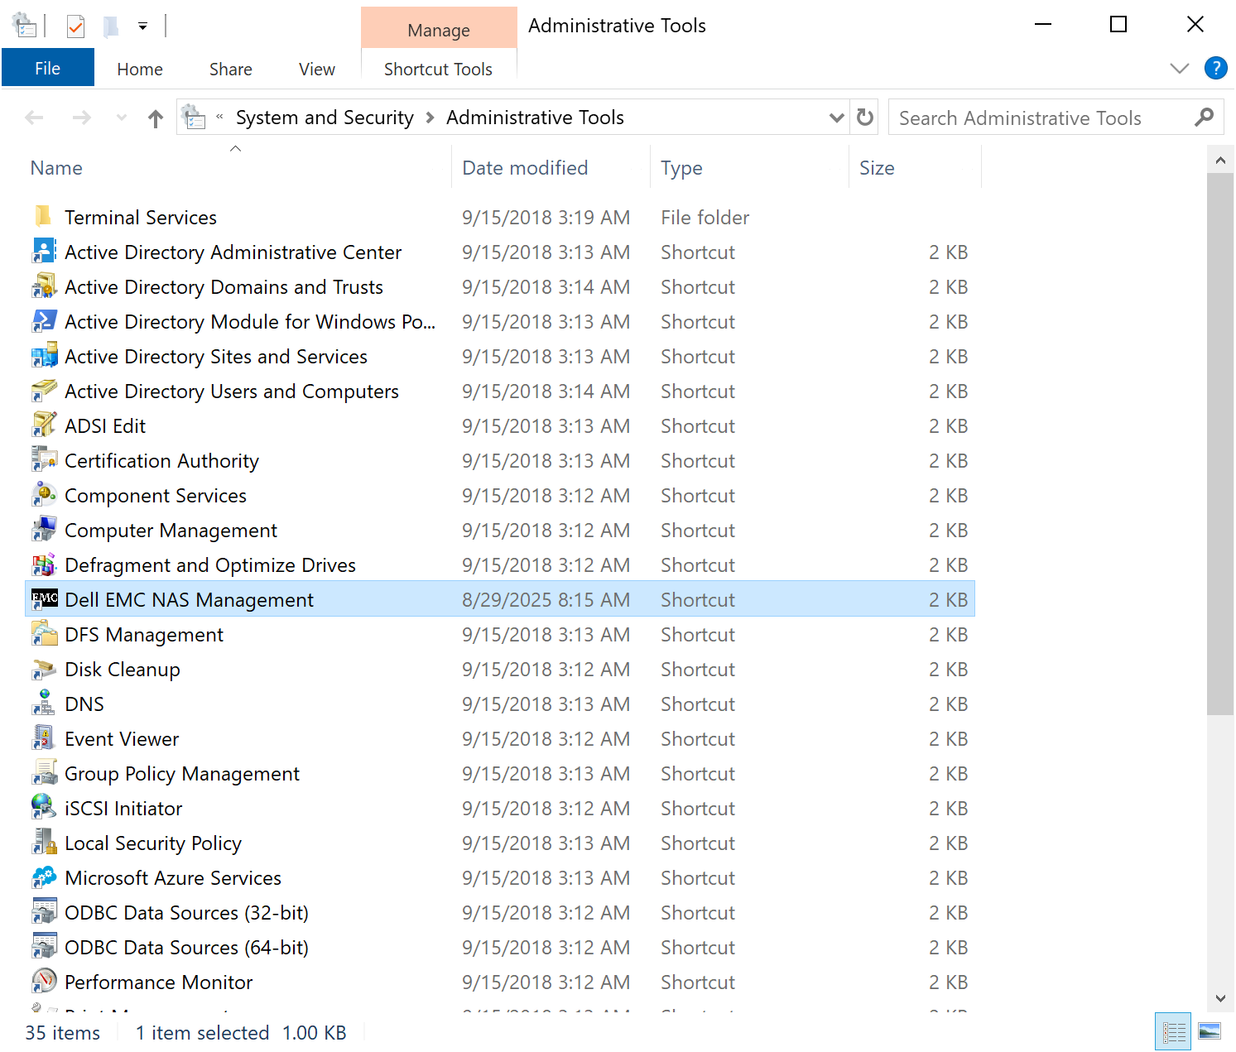Image resolution: width=1236 pixels, height=1052 pixels.
Task: Expand the ribbon with the chevron
Action: [1179, 69]
